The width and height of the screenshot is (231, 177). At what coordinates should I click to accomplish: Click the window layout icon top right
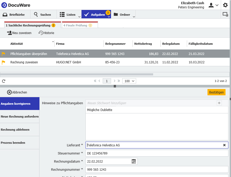[x=225, y=14]
